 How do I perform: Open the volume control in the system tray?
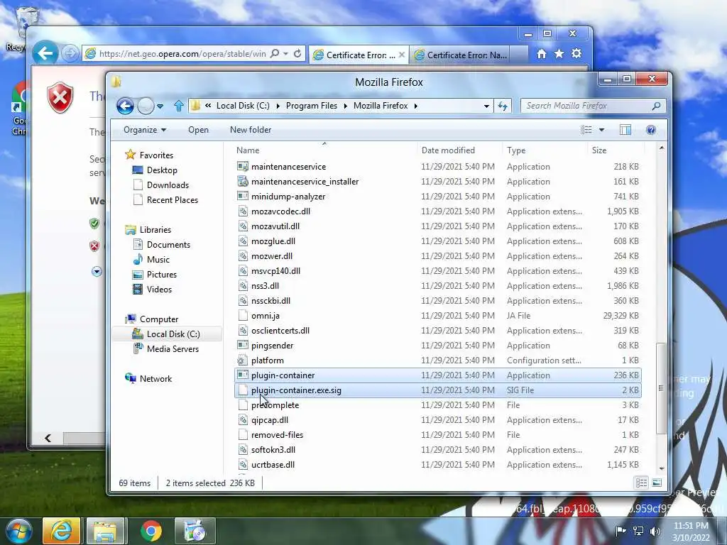[x=655, y=531]
